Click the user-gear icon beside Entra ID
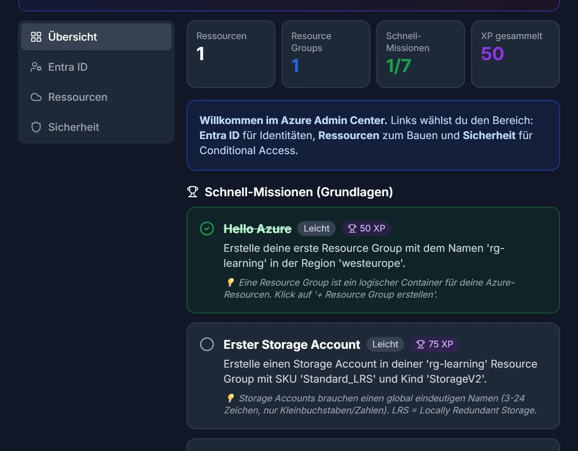The height and width of the screenshot is (451, 578). pos(36,67)
